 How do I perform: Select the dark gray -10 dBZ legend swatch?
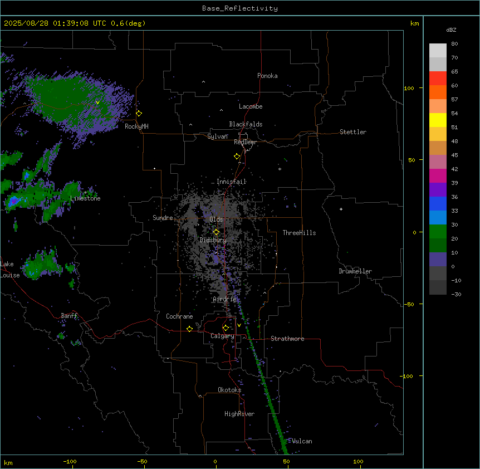[438, 287]
